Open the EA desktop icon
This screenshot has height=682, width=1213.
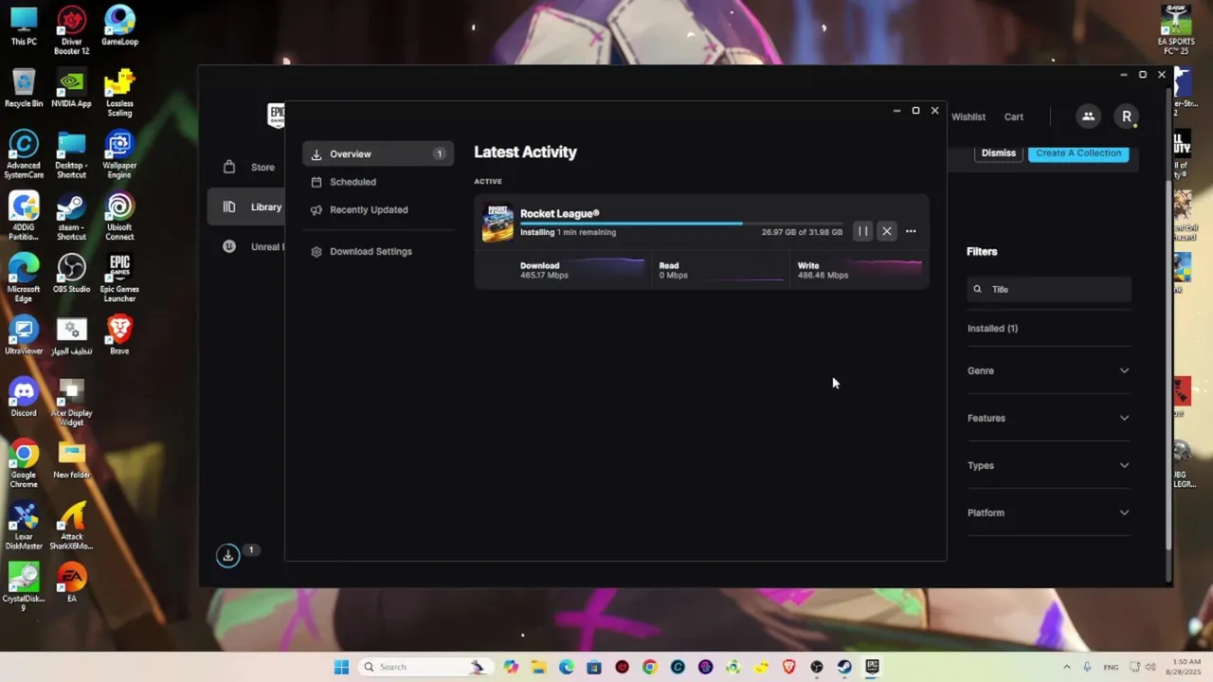click(x=71, y=583)
